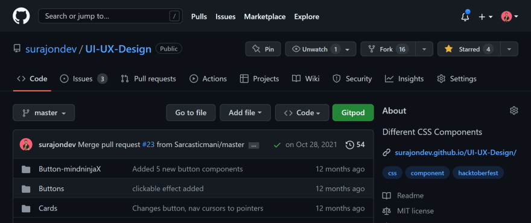Click the Issues count badge 3
The width and height of the screenshot is (531, 223).
(102, 79)
